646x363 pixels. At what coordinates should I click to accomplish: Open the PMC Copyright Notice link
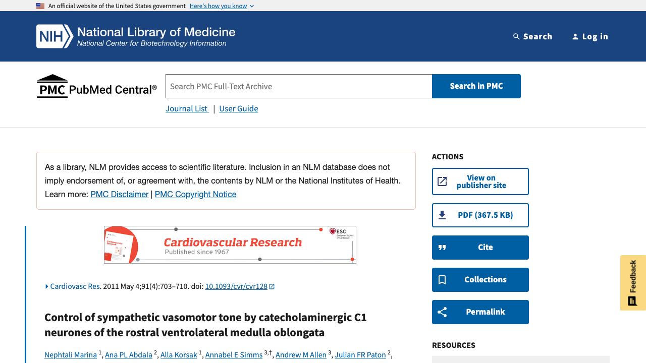pyautogui.click(x=195, y=194)
